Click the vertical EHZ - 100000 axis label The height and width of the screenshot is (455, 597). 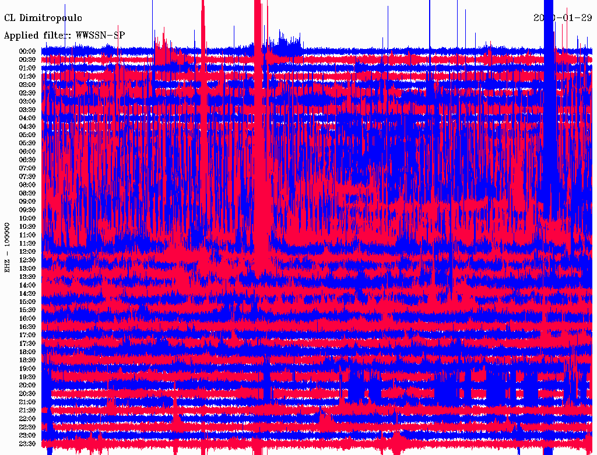point(8,247)
